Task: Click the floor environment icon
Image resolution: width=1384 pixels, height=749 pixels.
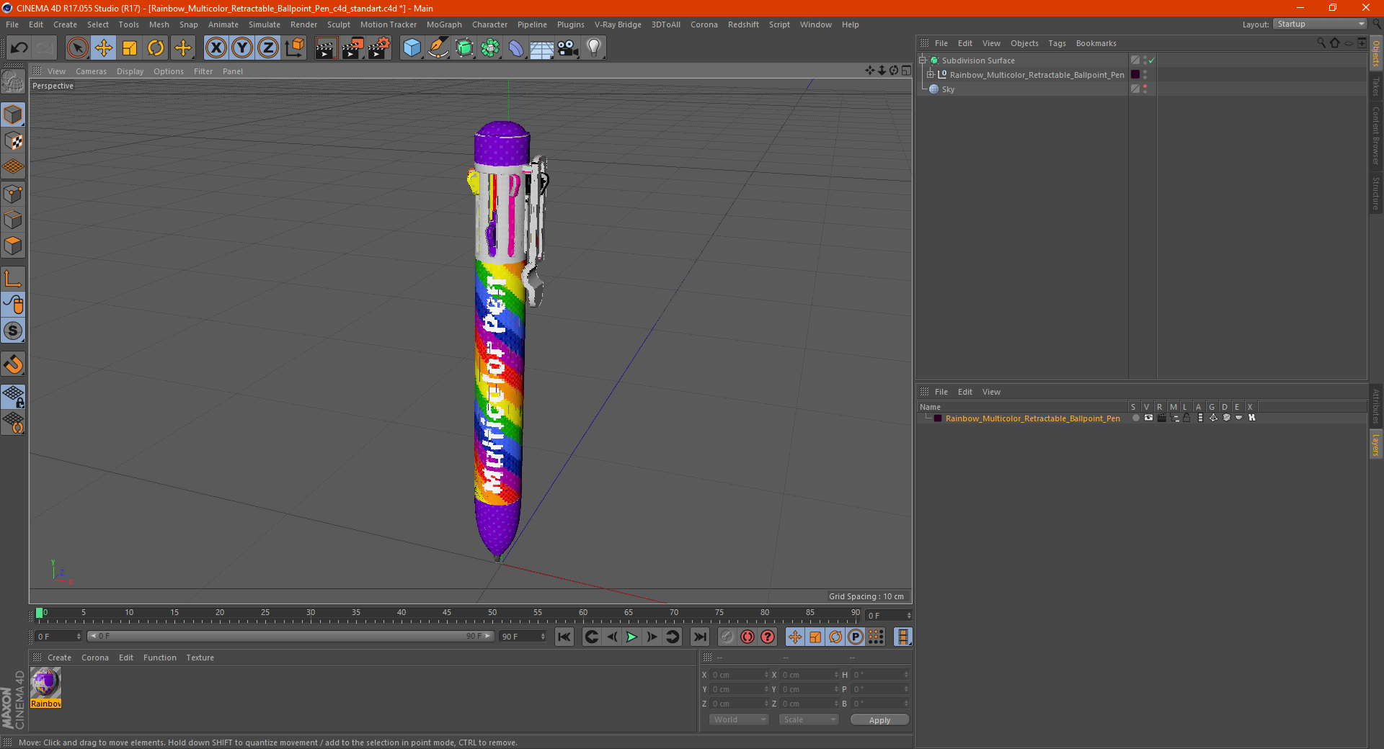Action: [541, 48]
